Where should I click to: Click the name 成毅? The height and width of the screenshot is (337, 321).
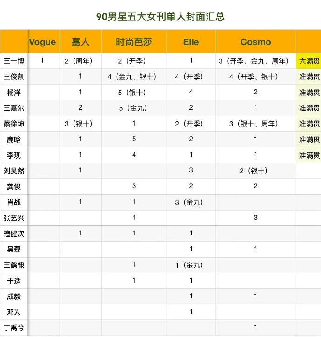click(x=14, y=297)
